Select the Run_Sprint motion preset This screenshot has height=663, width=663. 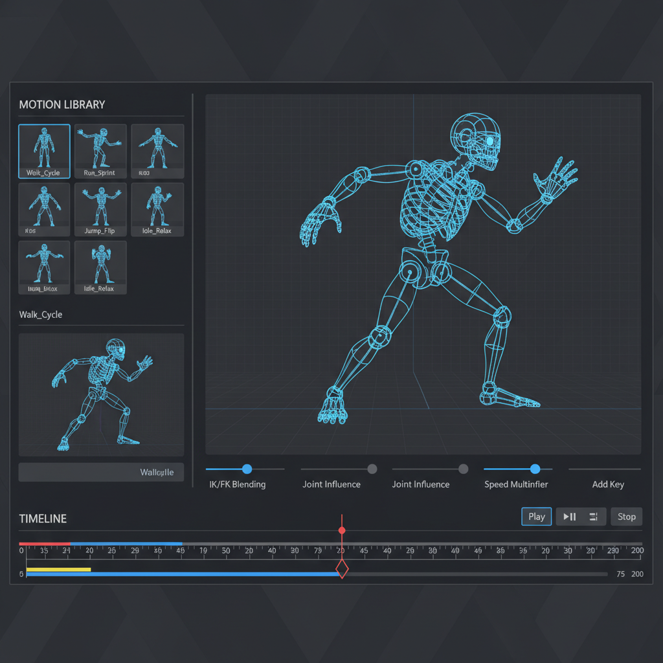pyautogui.click(x=100, y=150)
